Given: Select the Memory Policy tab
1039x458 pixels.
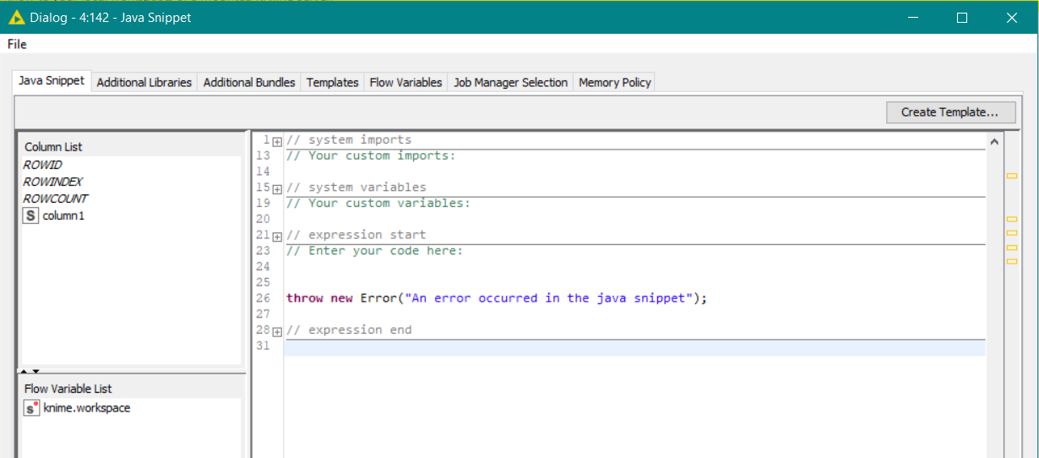Looking at the screenshot, I should click(x=614, y=83).
